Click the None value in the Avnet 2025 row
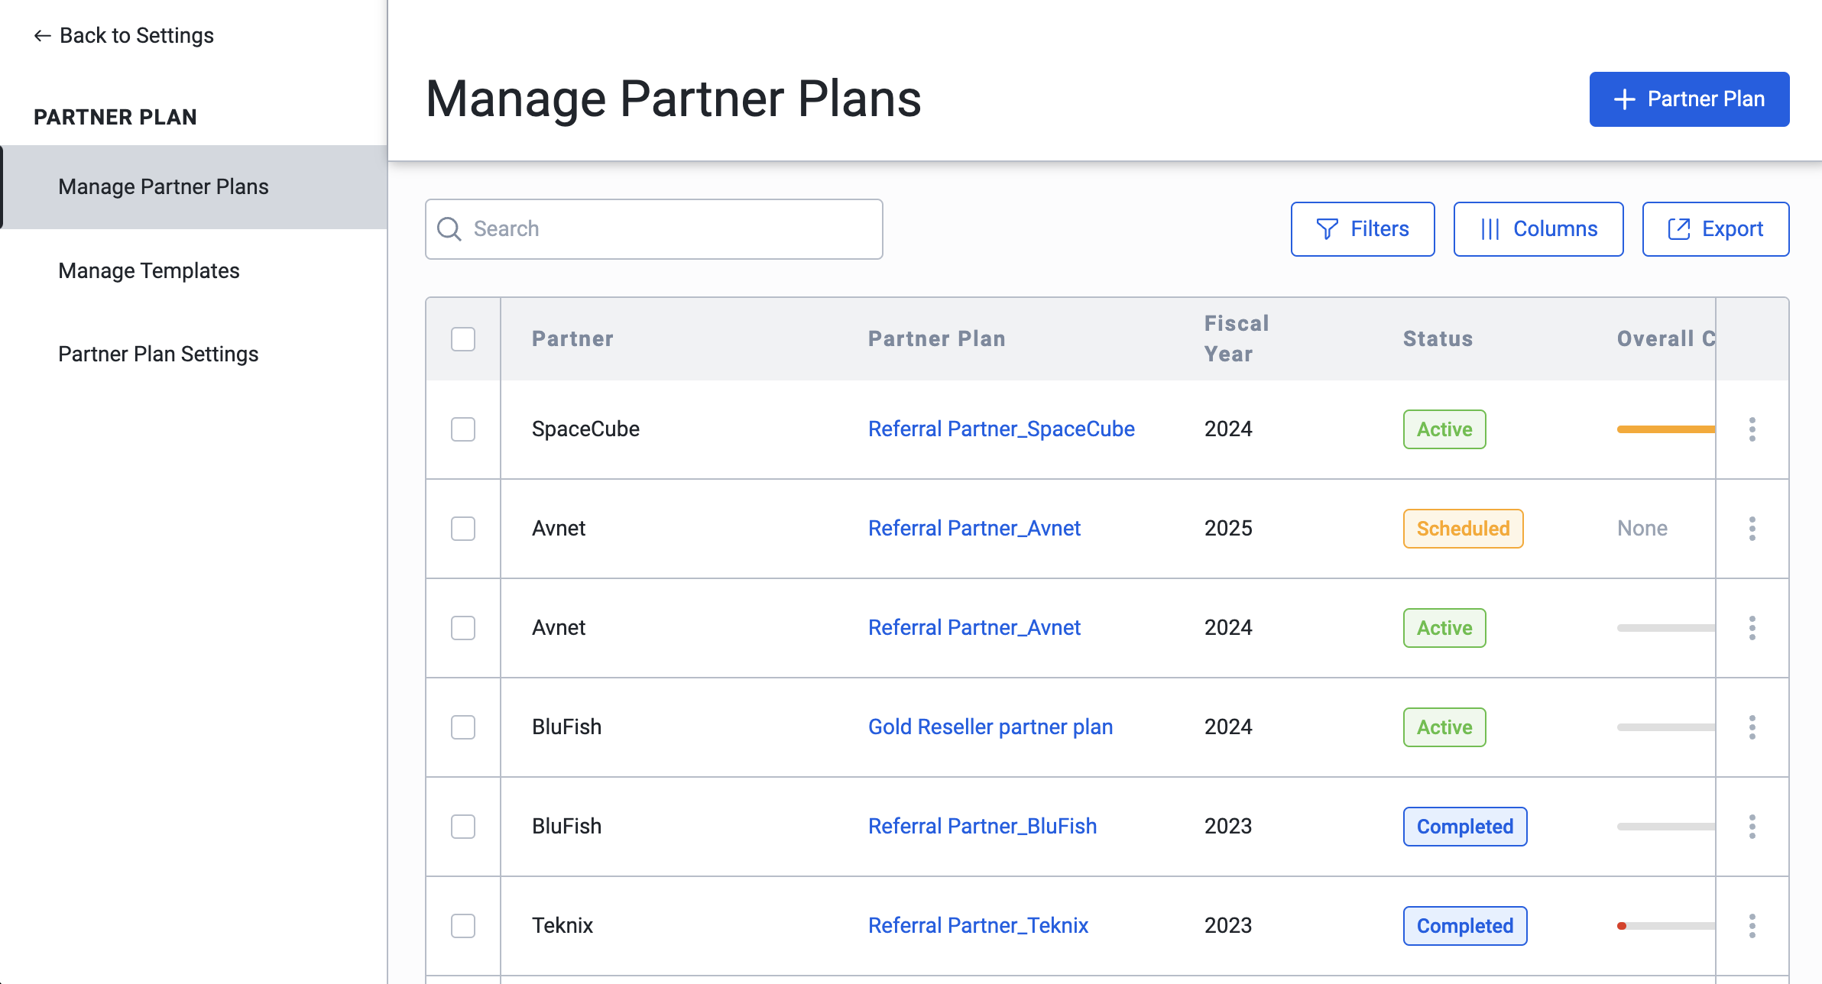This screenshot has height=984, width=1822. [1642, 529]
